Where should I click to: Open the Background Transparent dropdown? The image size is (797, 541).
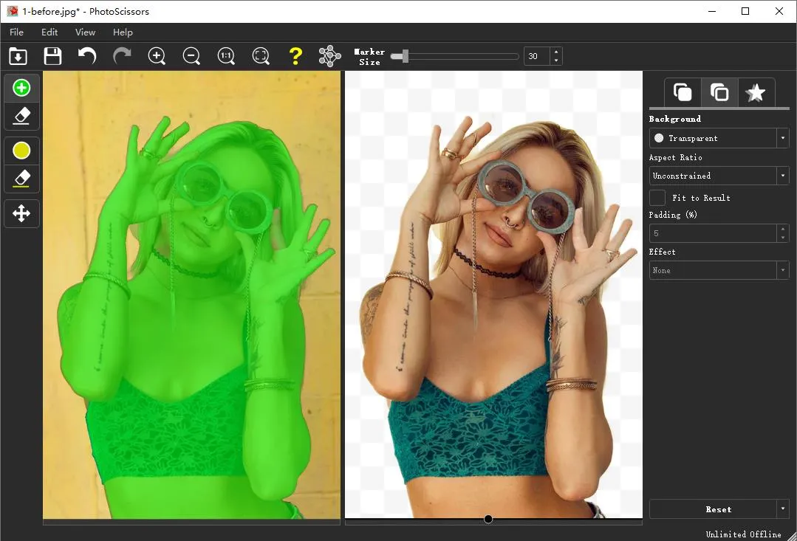(x=719, y=138)
